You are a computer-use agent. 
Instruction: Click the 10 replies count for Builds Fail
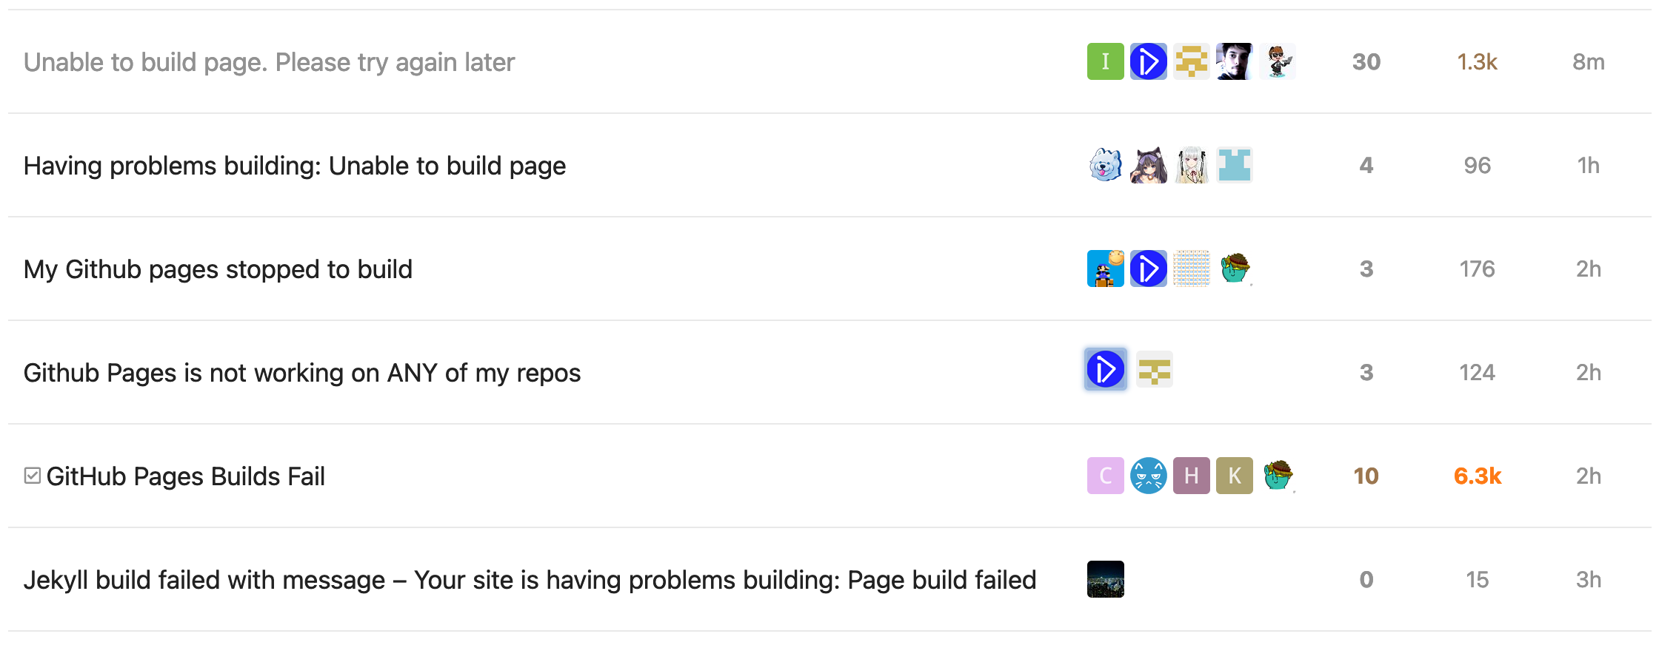tap(1366, 476)
